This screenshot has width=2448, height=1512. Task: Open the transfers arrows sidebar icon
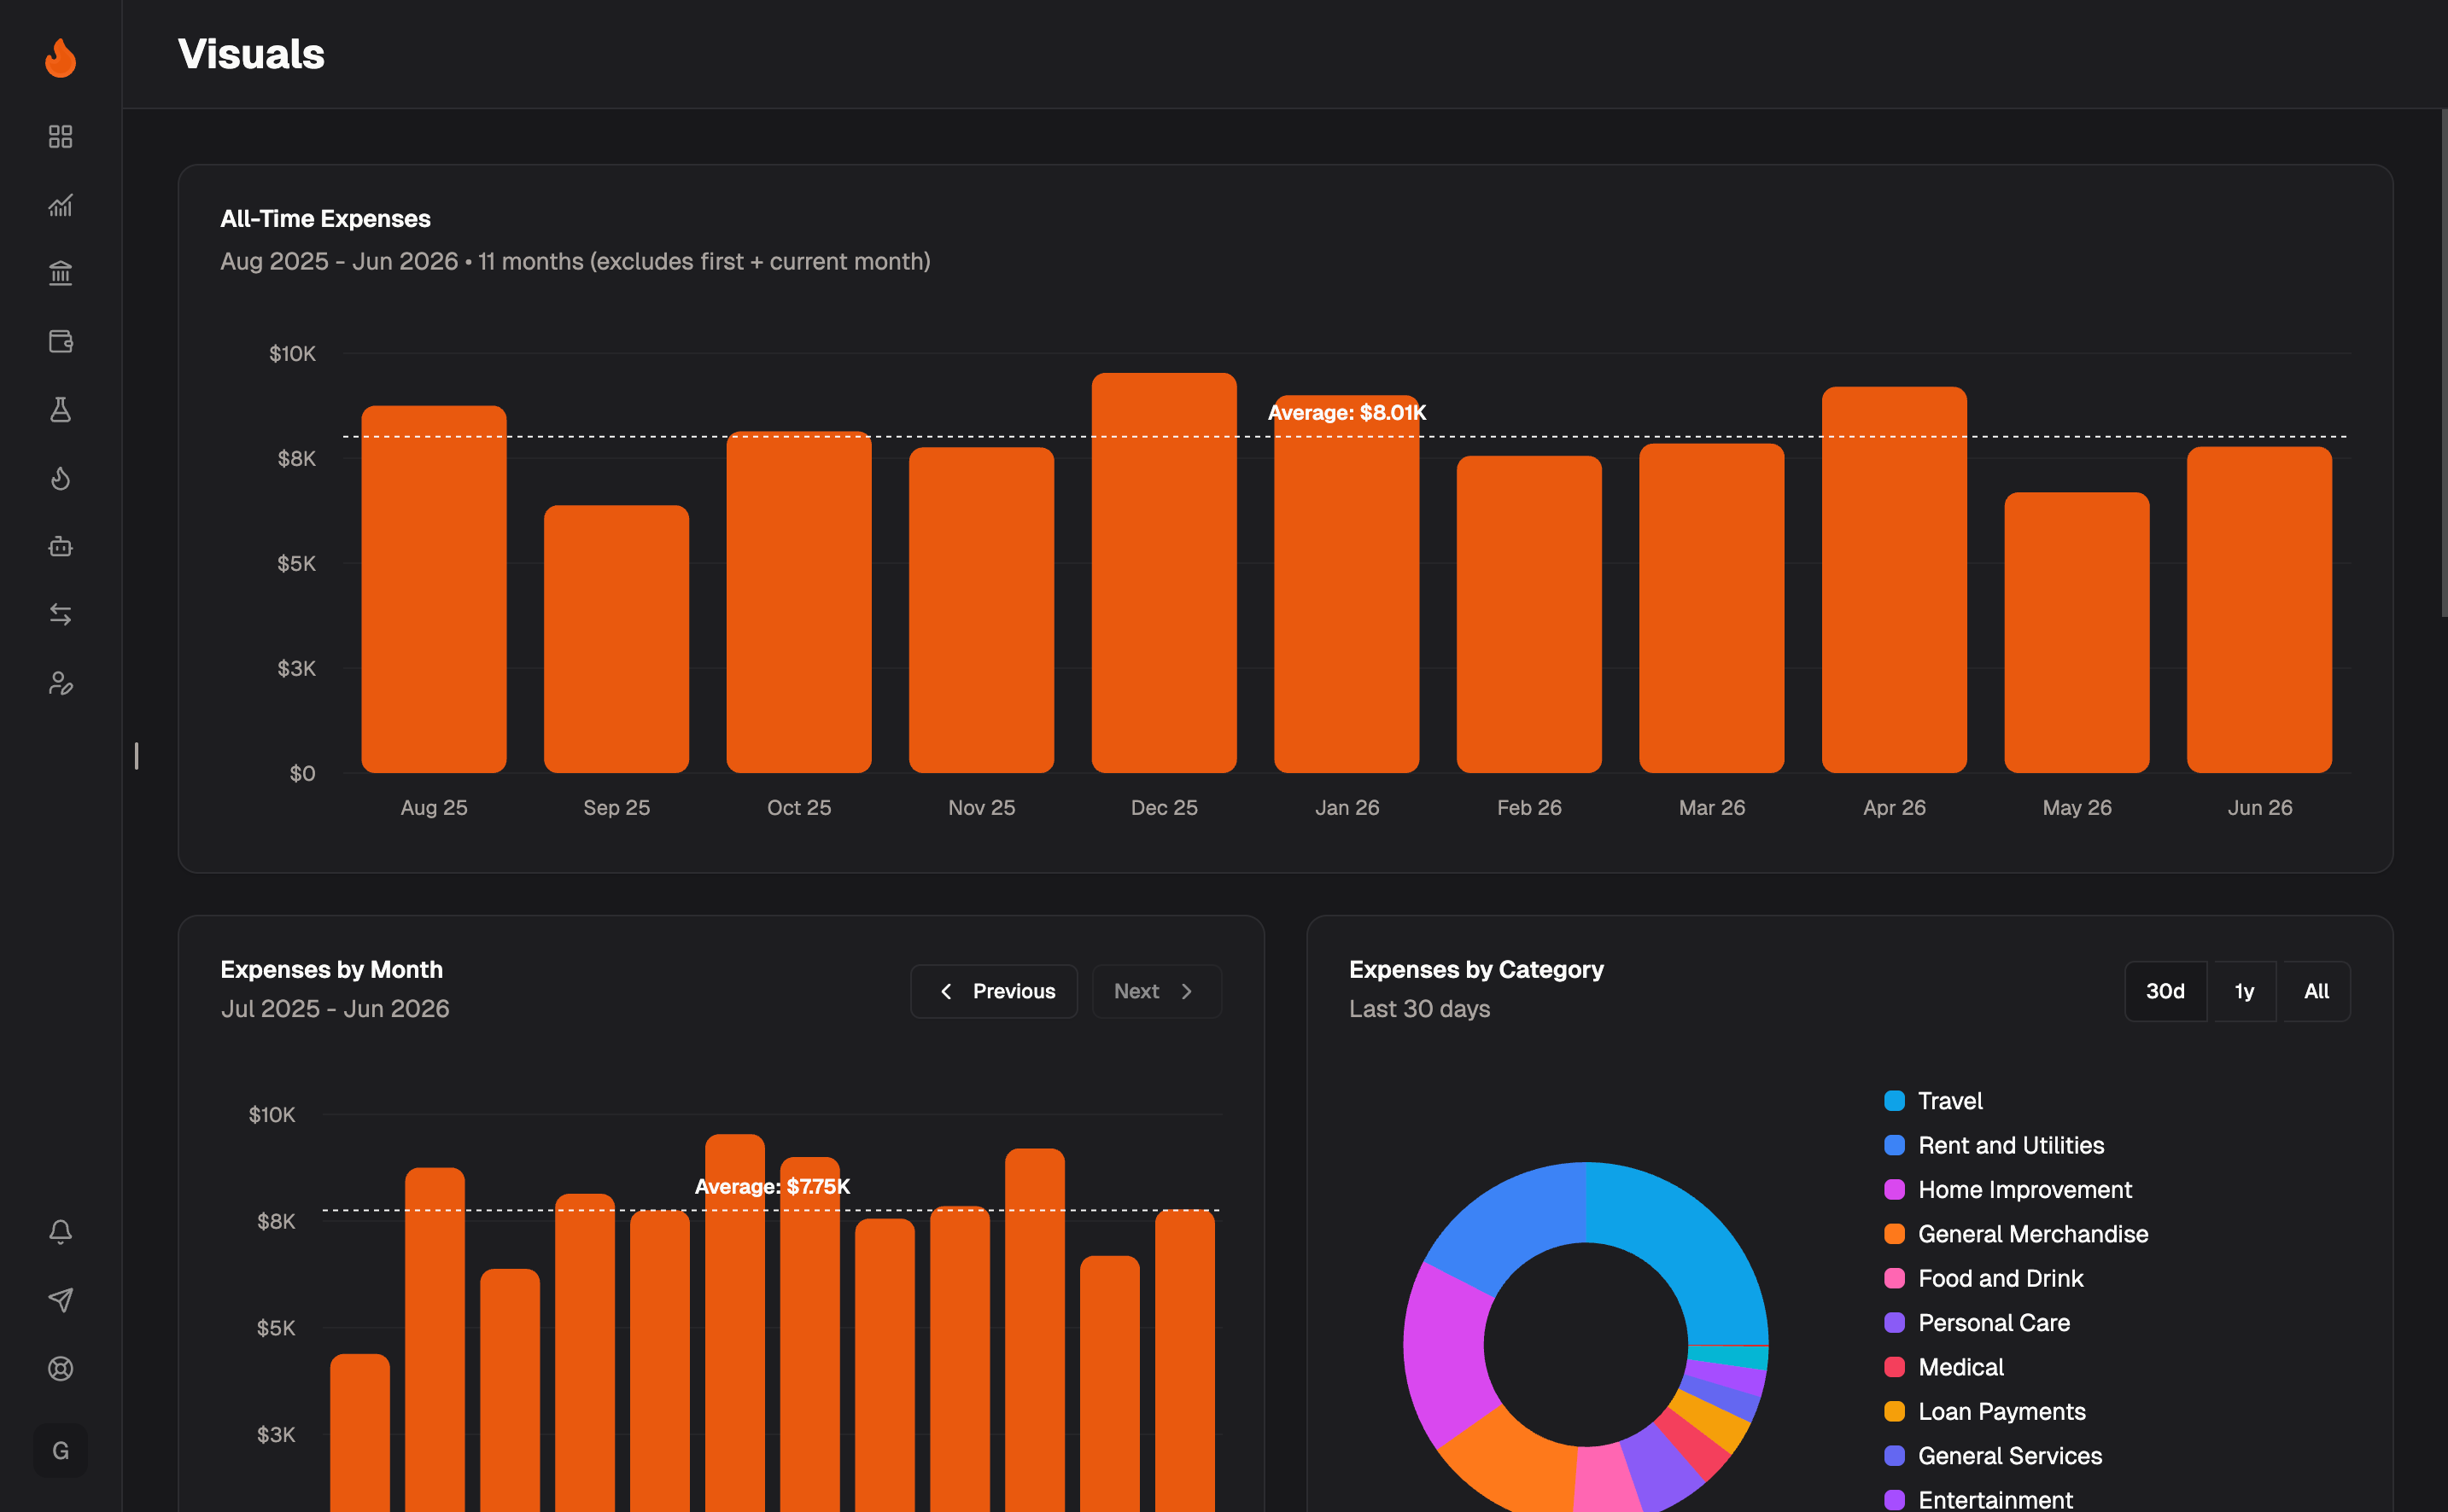[60, 614]
